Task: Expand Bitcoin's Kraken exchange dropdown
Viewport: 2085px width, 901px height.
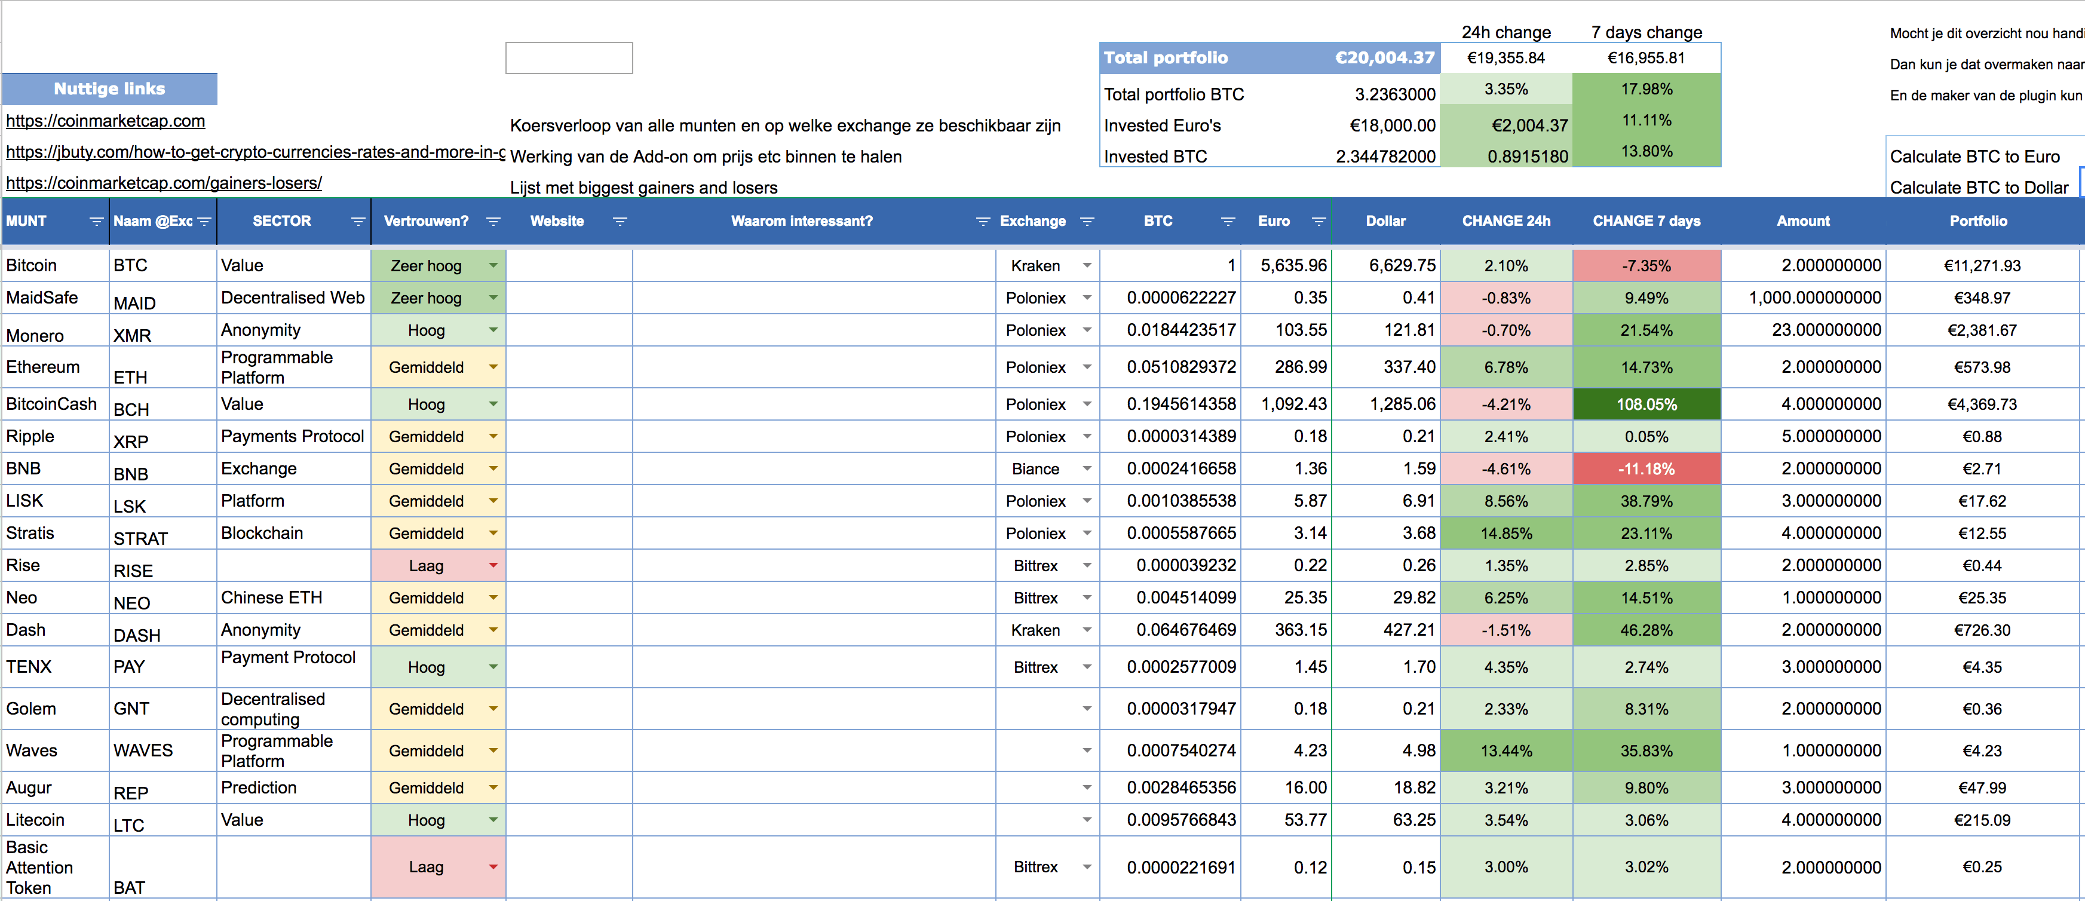Action: pos(1087,265)
